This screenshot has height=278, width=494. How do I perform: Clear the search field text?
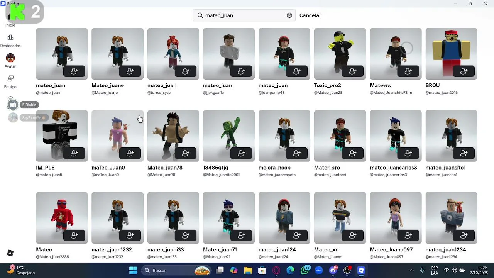(289, 15)
